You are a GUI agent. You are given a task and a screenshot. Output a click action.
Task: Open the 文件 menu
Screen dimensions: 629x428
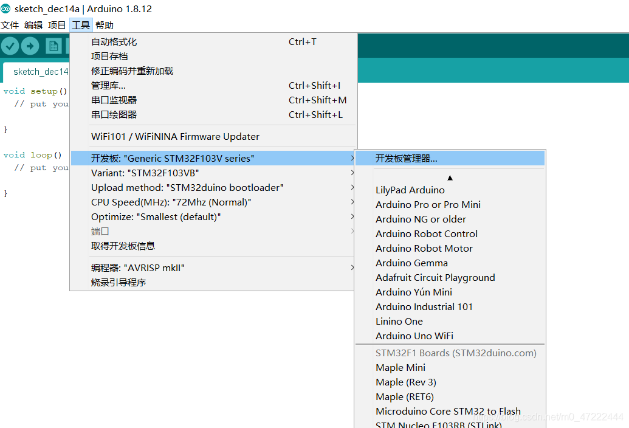click(10, 25)
